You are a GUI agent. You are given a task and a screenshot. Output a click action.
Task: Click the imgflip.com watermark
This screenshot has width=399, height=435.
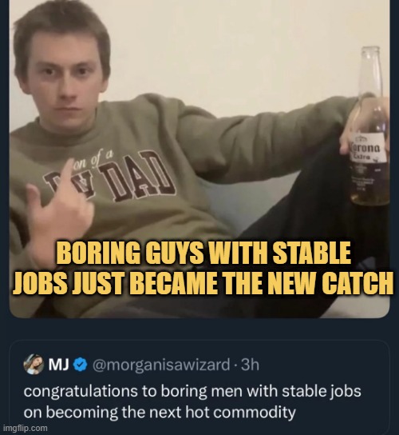(x=24, y=429)
